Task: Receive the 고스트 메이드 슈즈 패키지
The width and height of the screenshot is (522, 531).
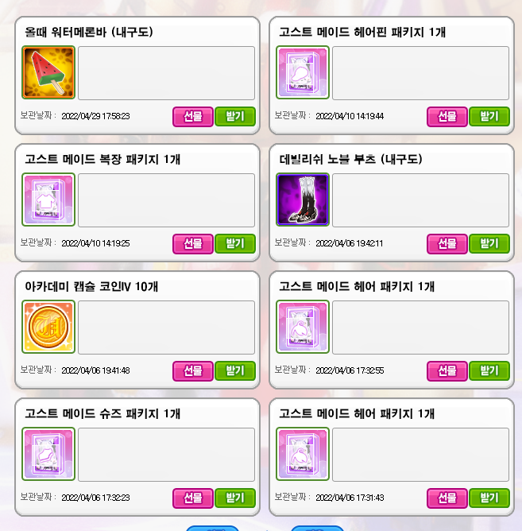Action: [235, 498]
